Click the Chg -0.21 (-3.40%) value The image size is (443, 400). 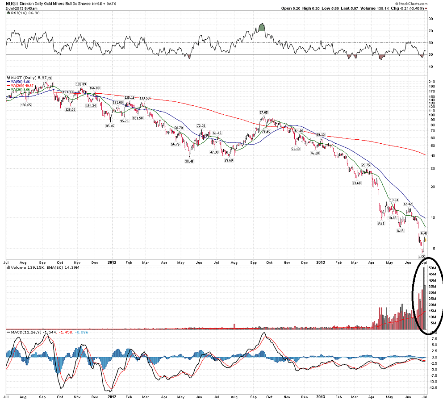point(407,8)
